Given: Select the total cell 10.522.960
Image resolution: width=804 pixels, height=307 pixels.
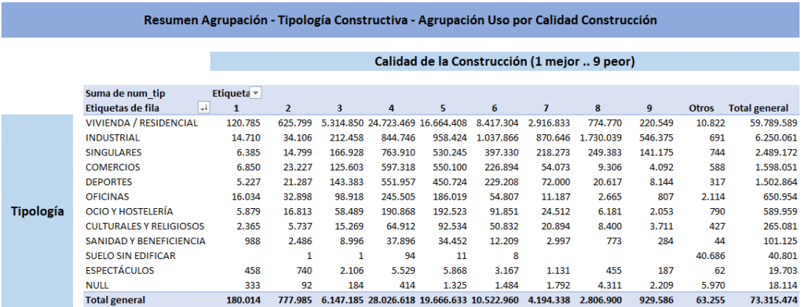Looking at the screenshot, I should click(495, 301).
